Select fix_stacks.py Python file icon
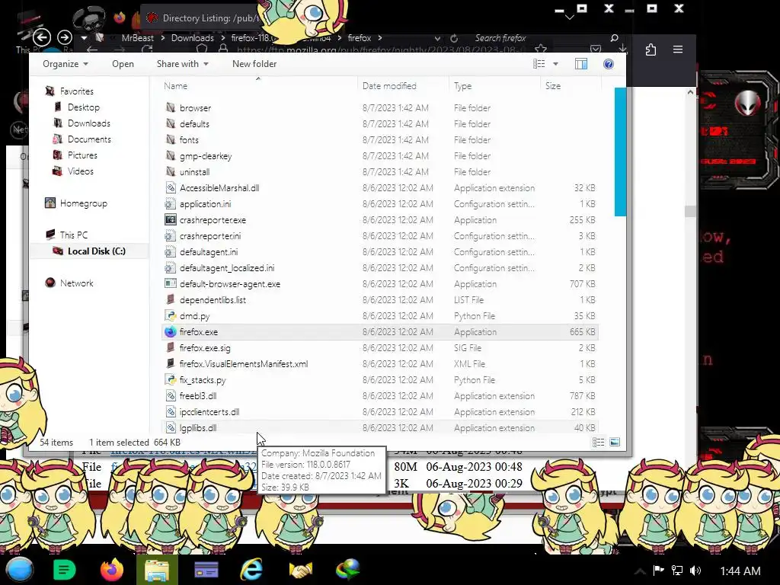 click(171, 379)
